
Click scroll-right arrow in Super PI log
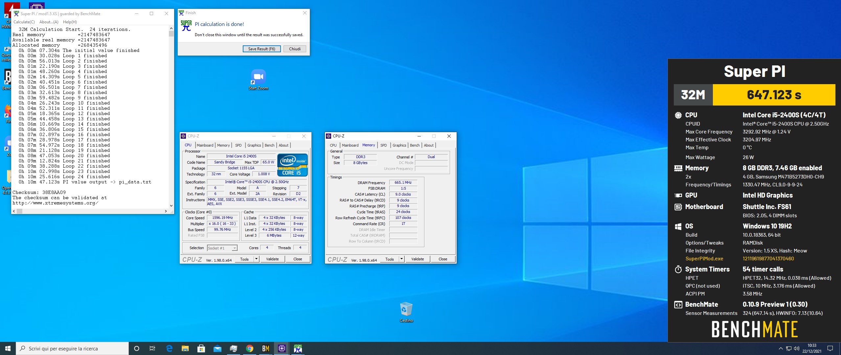point(166,211)
